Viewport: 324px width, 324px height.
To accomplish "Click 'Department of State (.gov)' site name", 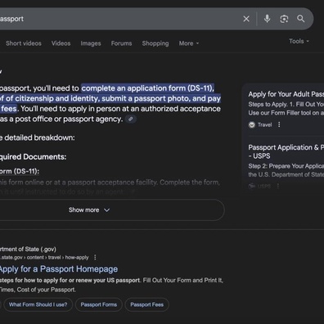I will (x=28, y=249).
